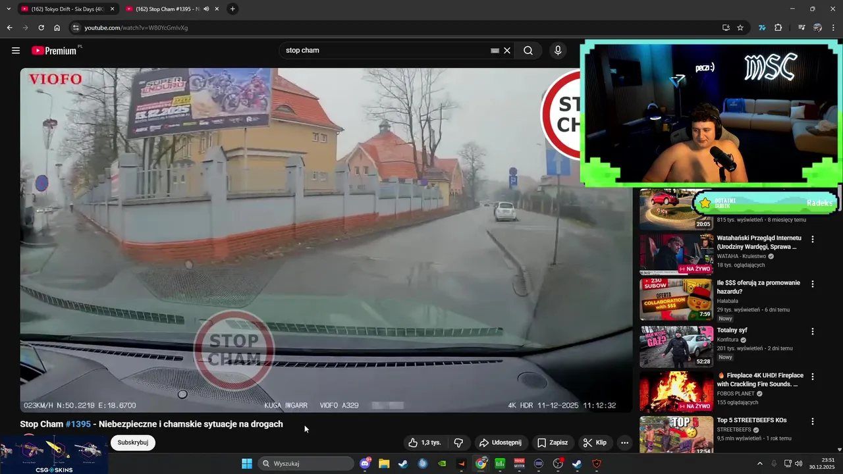Open a new browser tab
Screen dimensions: 843x474
click(x=232, y=9)
